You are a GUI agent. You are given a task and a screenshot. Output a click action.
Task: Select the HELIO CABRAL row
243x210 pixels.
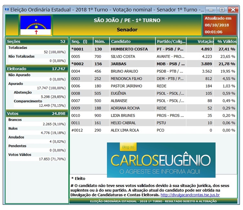153,123
